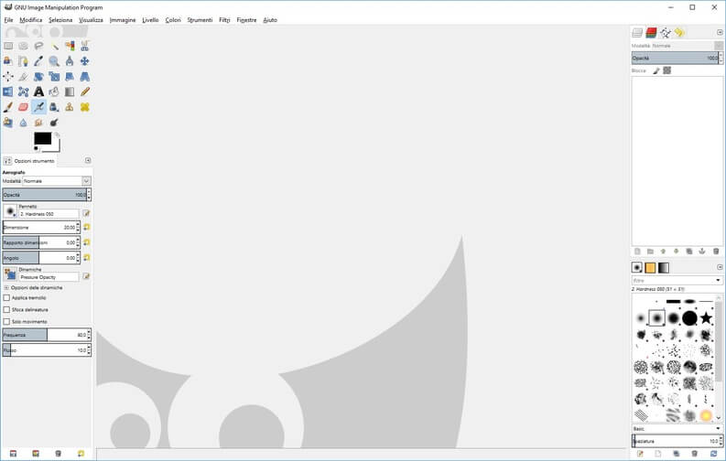Open the Seleziona menu
Image resolution: width=726 pixels, height=461 pixels.
click(60, 20)
